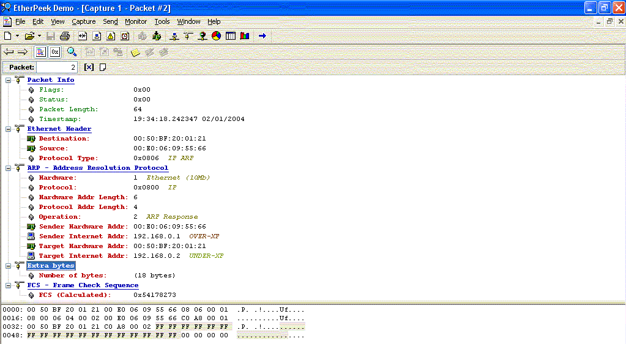Click the last grayed note icon in second toolbar
626x344 pixels.
(x=163, y=52)
